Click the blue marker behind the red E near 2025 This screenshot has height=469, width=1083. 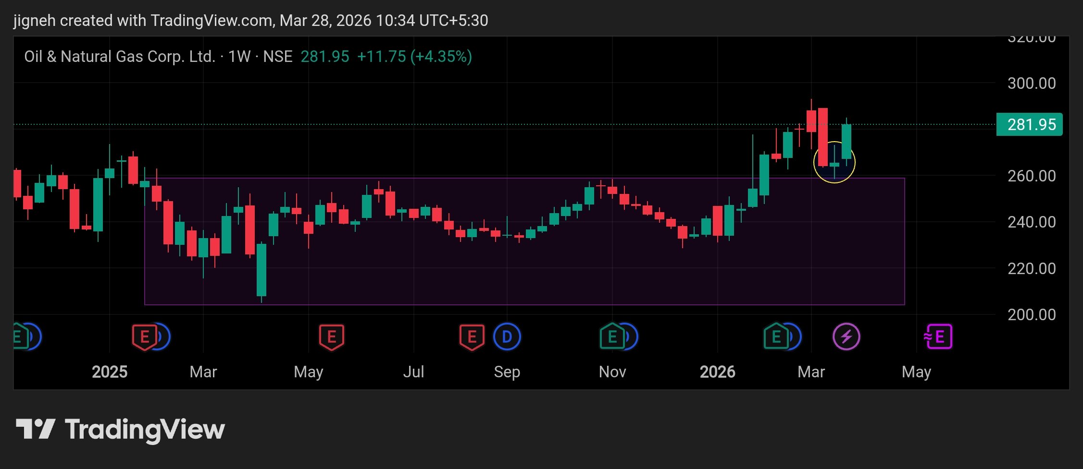164,337
